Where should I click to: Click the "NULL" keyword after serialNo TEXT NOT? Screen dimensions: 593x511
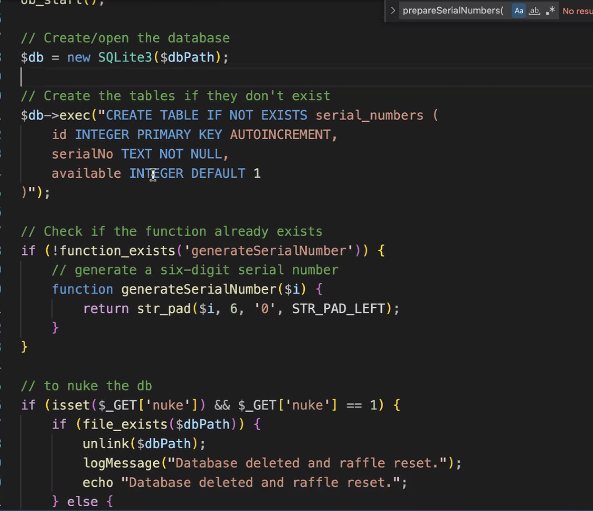point(206,154)
